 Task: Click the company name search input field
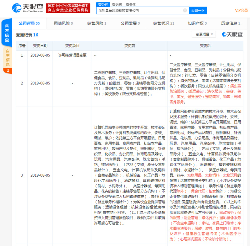pyautogui.click(x=141, y=10)
